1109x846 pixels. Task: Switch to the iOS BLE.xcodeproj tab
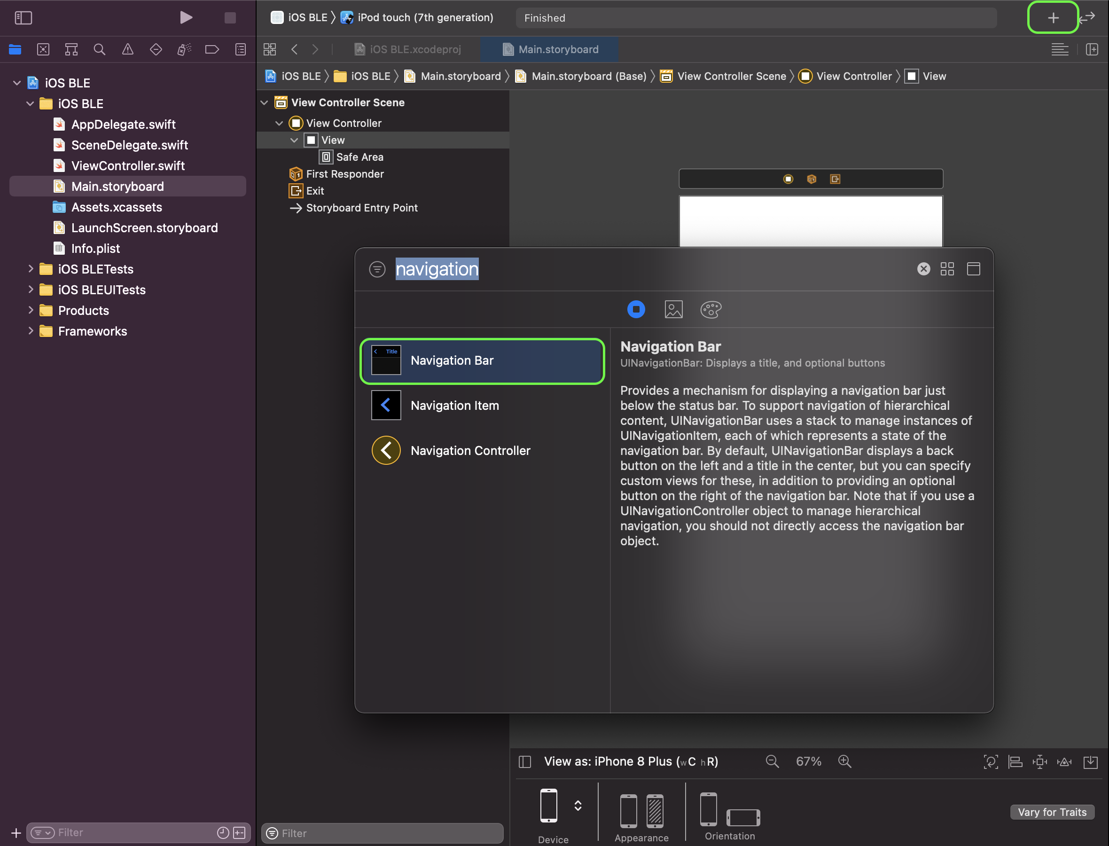tap(408, 49)
